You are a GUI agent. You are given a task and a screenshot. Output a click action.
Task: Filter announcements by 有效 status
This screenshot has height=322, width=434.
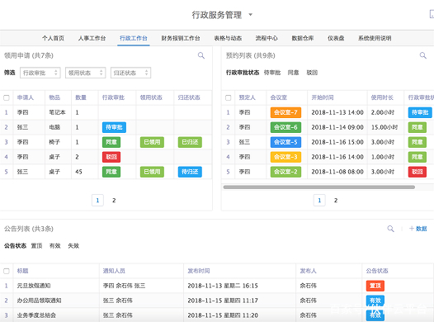[54, 245]
